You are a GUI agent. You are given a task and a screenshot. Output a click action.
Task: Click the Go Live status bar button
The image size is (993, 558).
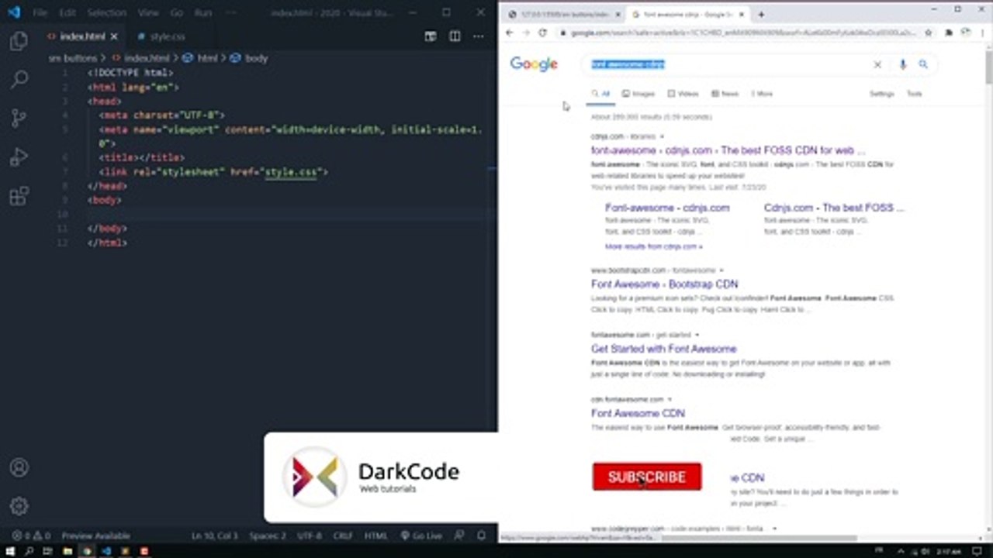click(421, 536)
